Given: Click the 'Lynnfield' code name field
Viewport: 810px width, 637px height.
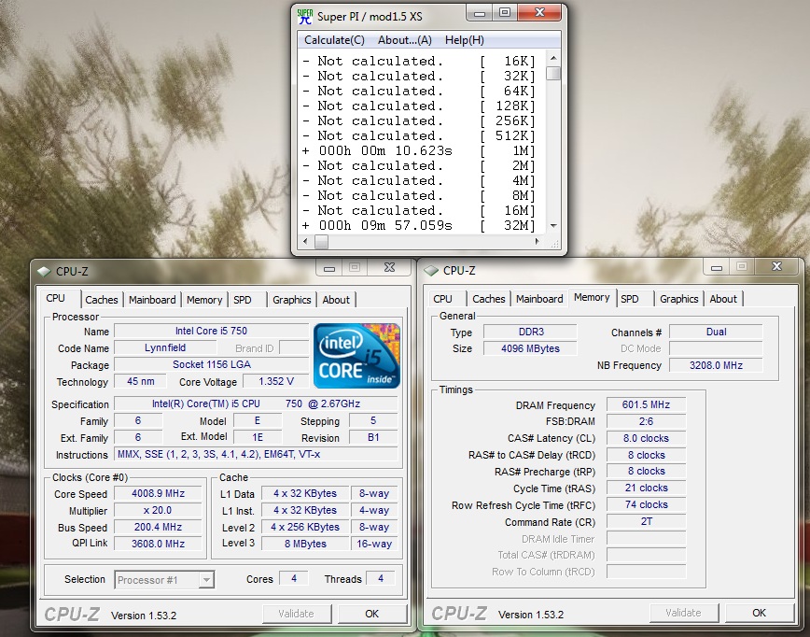Looking at the screenshot, I should click(165, 348).
